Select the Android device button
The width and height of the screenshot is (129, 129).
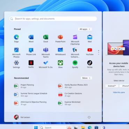pyautogui.click(x=112, y=86)
